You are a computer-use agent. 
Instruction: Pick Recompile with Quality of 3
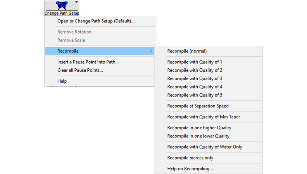194,79
